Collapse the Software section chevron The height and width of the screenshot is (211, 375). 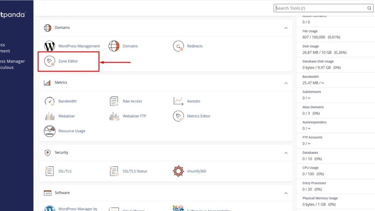pos(286,193)
